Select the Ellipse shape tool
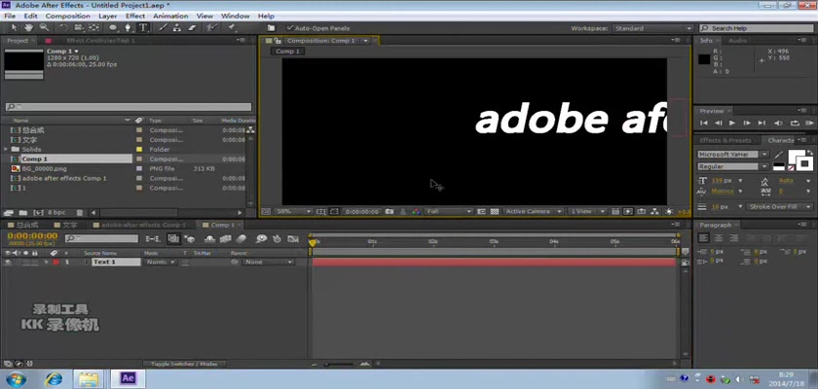 (x=113, y=27)
